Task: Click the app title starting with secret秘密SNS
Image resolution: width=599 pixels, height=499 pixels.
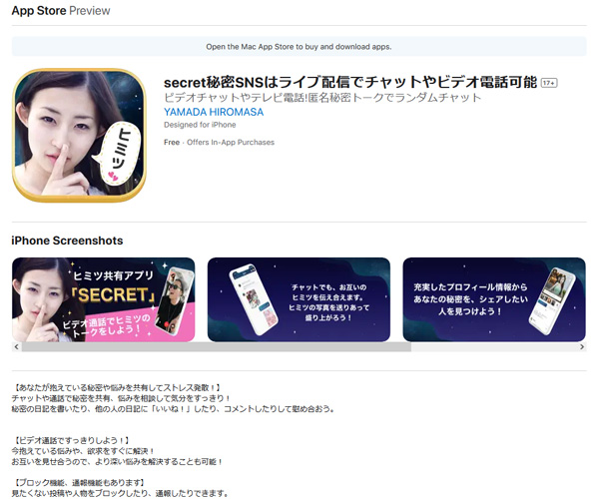Action: click(x=350, y=82)
